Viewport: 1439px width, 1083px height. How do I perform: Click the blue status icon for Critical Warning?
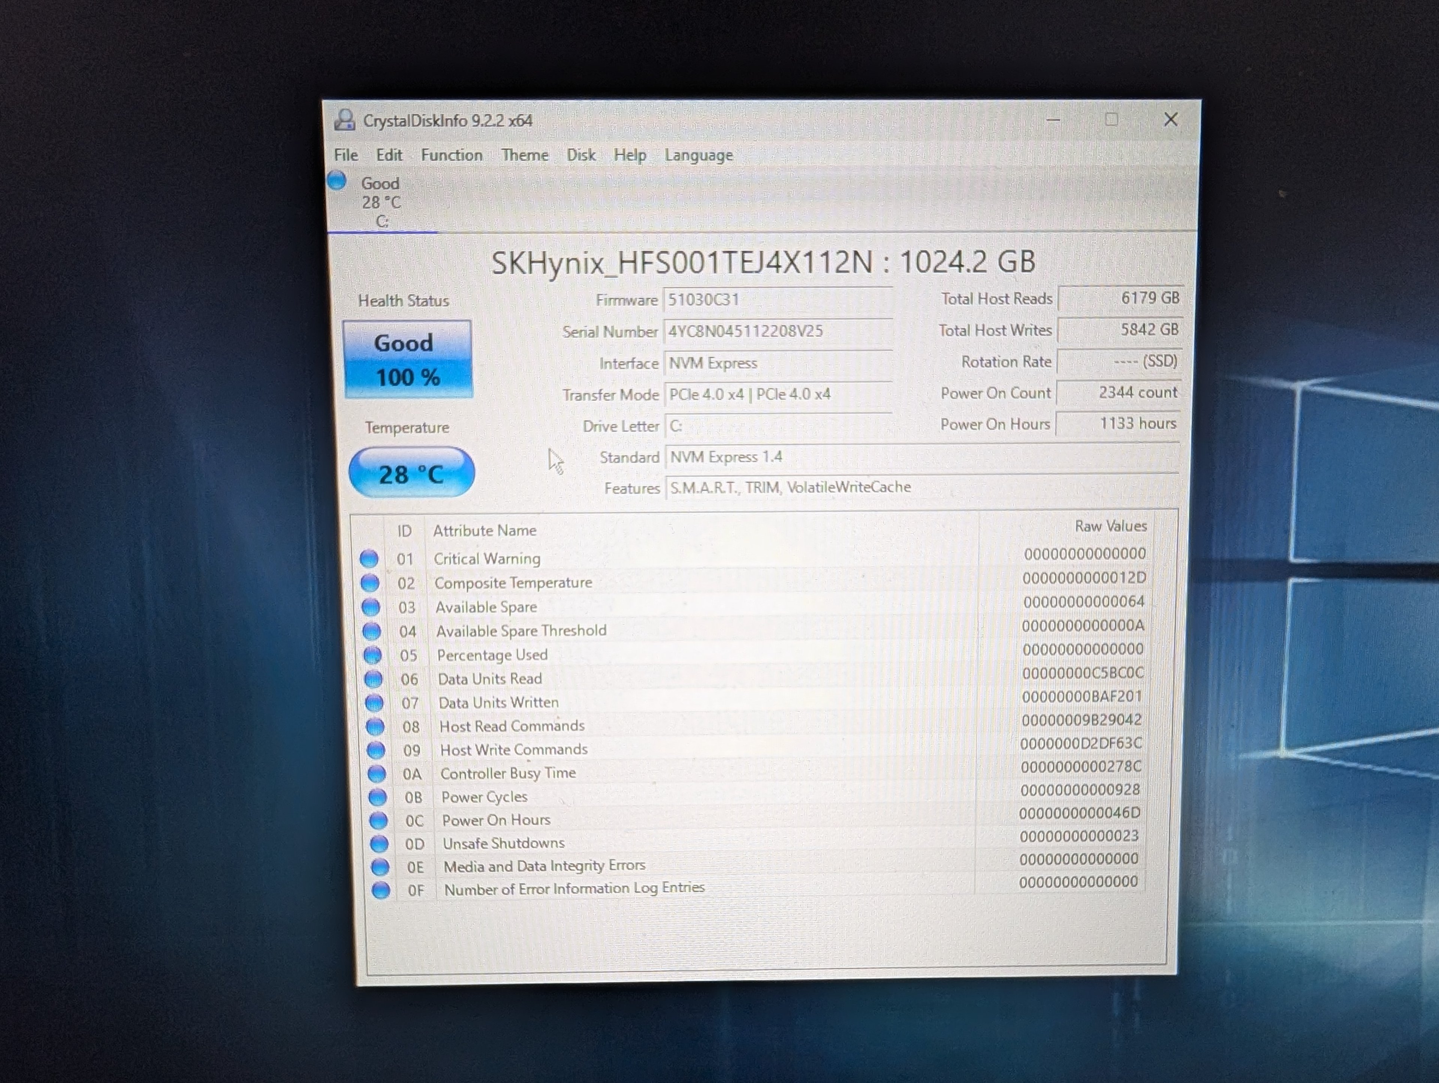[x=369, y=558]
